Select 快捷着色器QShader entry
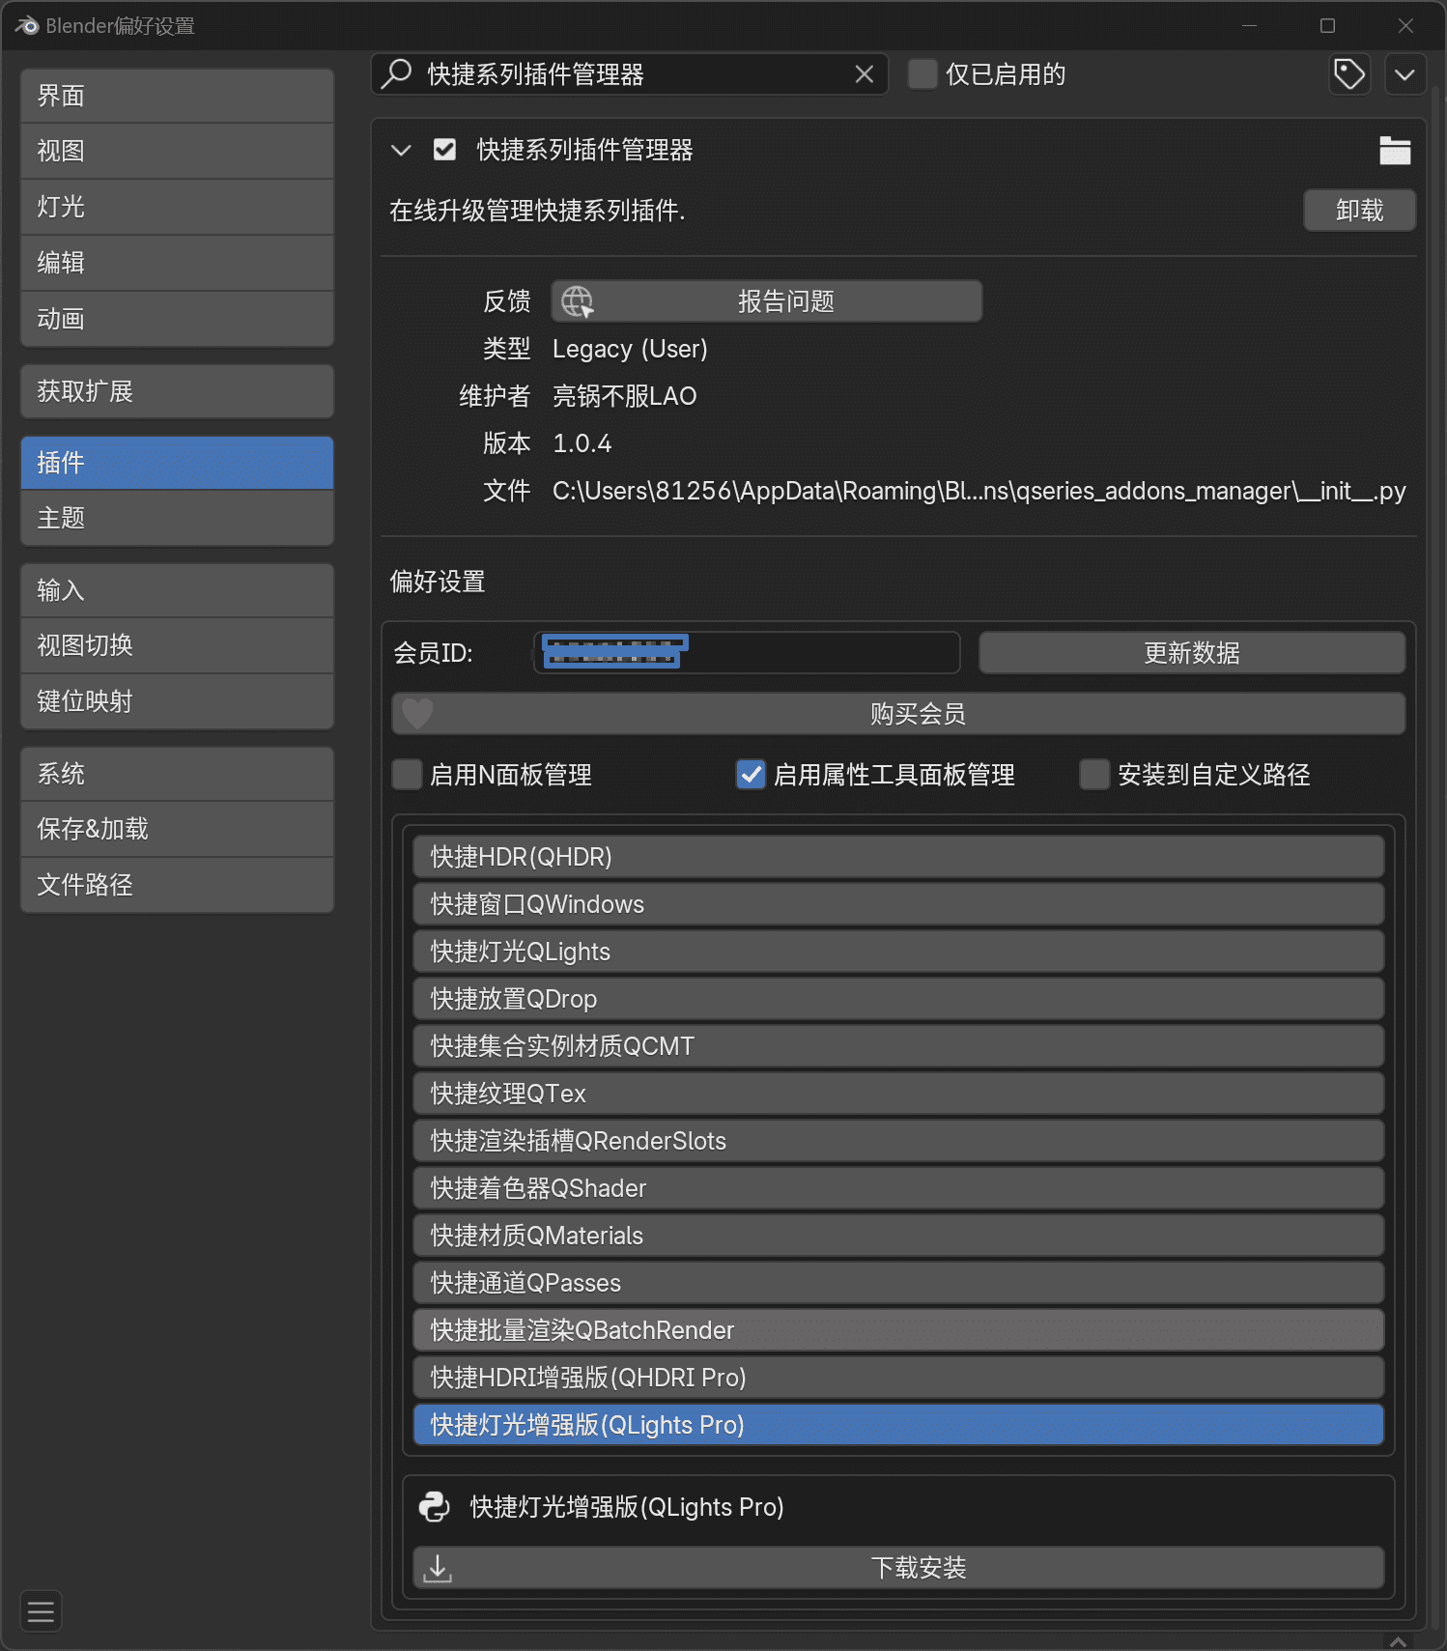1447x1651 pixels. pyautogui.click(x=898, y=1188)
